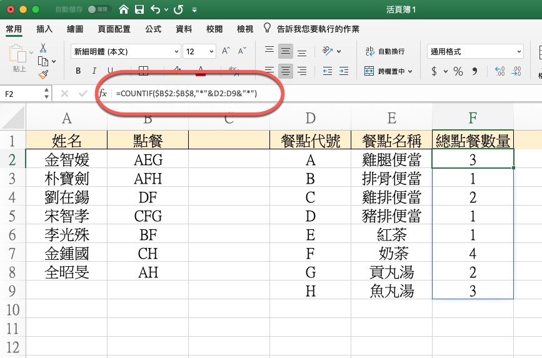Select the Format Painter brush
The width and height of the screenshot is (542, 358).
point(43,74)
